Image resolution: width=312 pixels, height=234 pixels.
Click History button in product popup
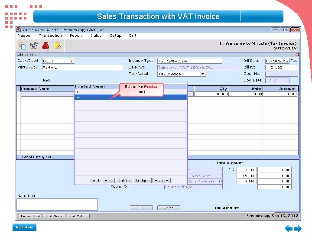pyautogui.click(x=161, y=180)
